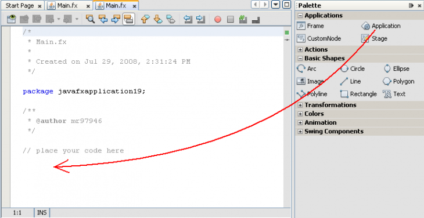424x218 pixels.
Task: Pick the Rectangle shape in Palette
Action: pyautogui.click(x=358, y=94)
